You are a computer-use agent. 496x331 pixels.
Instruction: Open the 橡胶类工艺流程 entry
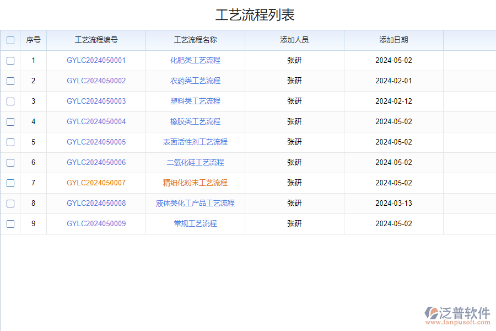pyautogui.click(x=195, y=122)
